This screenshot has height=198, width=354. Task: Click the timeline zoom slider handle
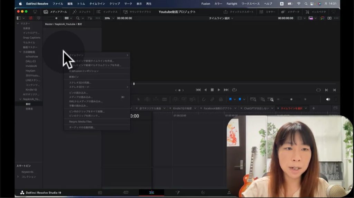coord(291,99)
